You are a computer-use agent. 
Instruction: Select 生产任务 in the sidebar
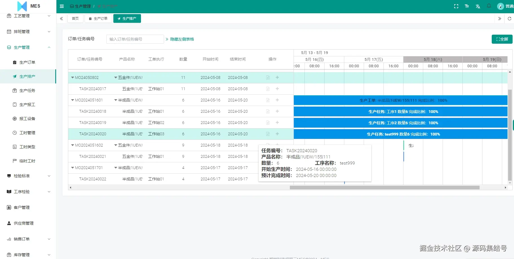coord(27,90)
